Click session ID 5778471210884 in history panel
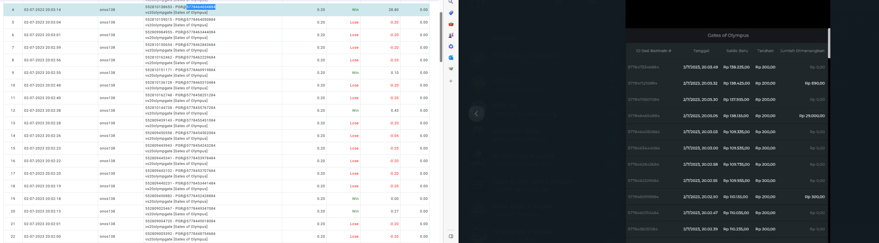Image resolution: width=879 pixels, height=243 pixels. click(x=643, y=83)
